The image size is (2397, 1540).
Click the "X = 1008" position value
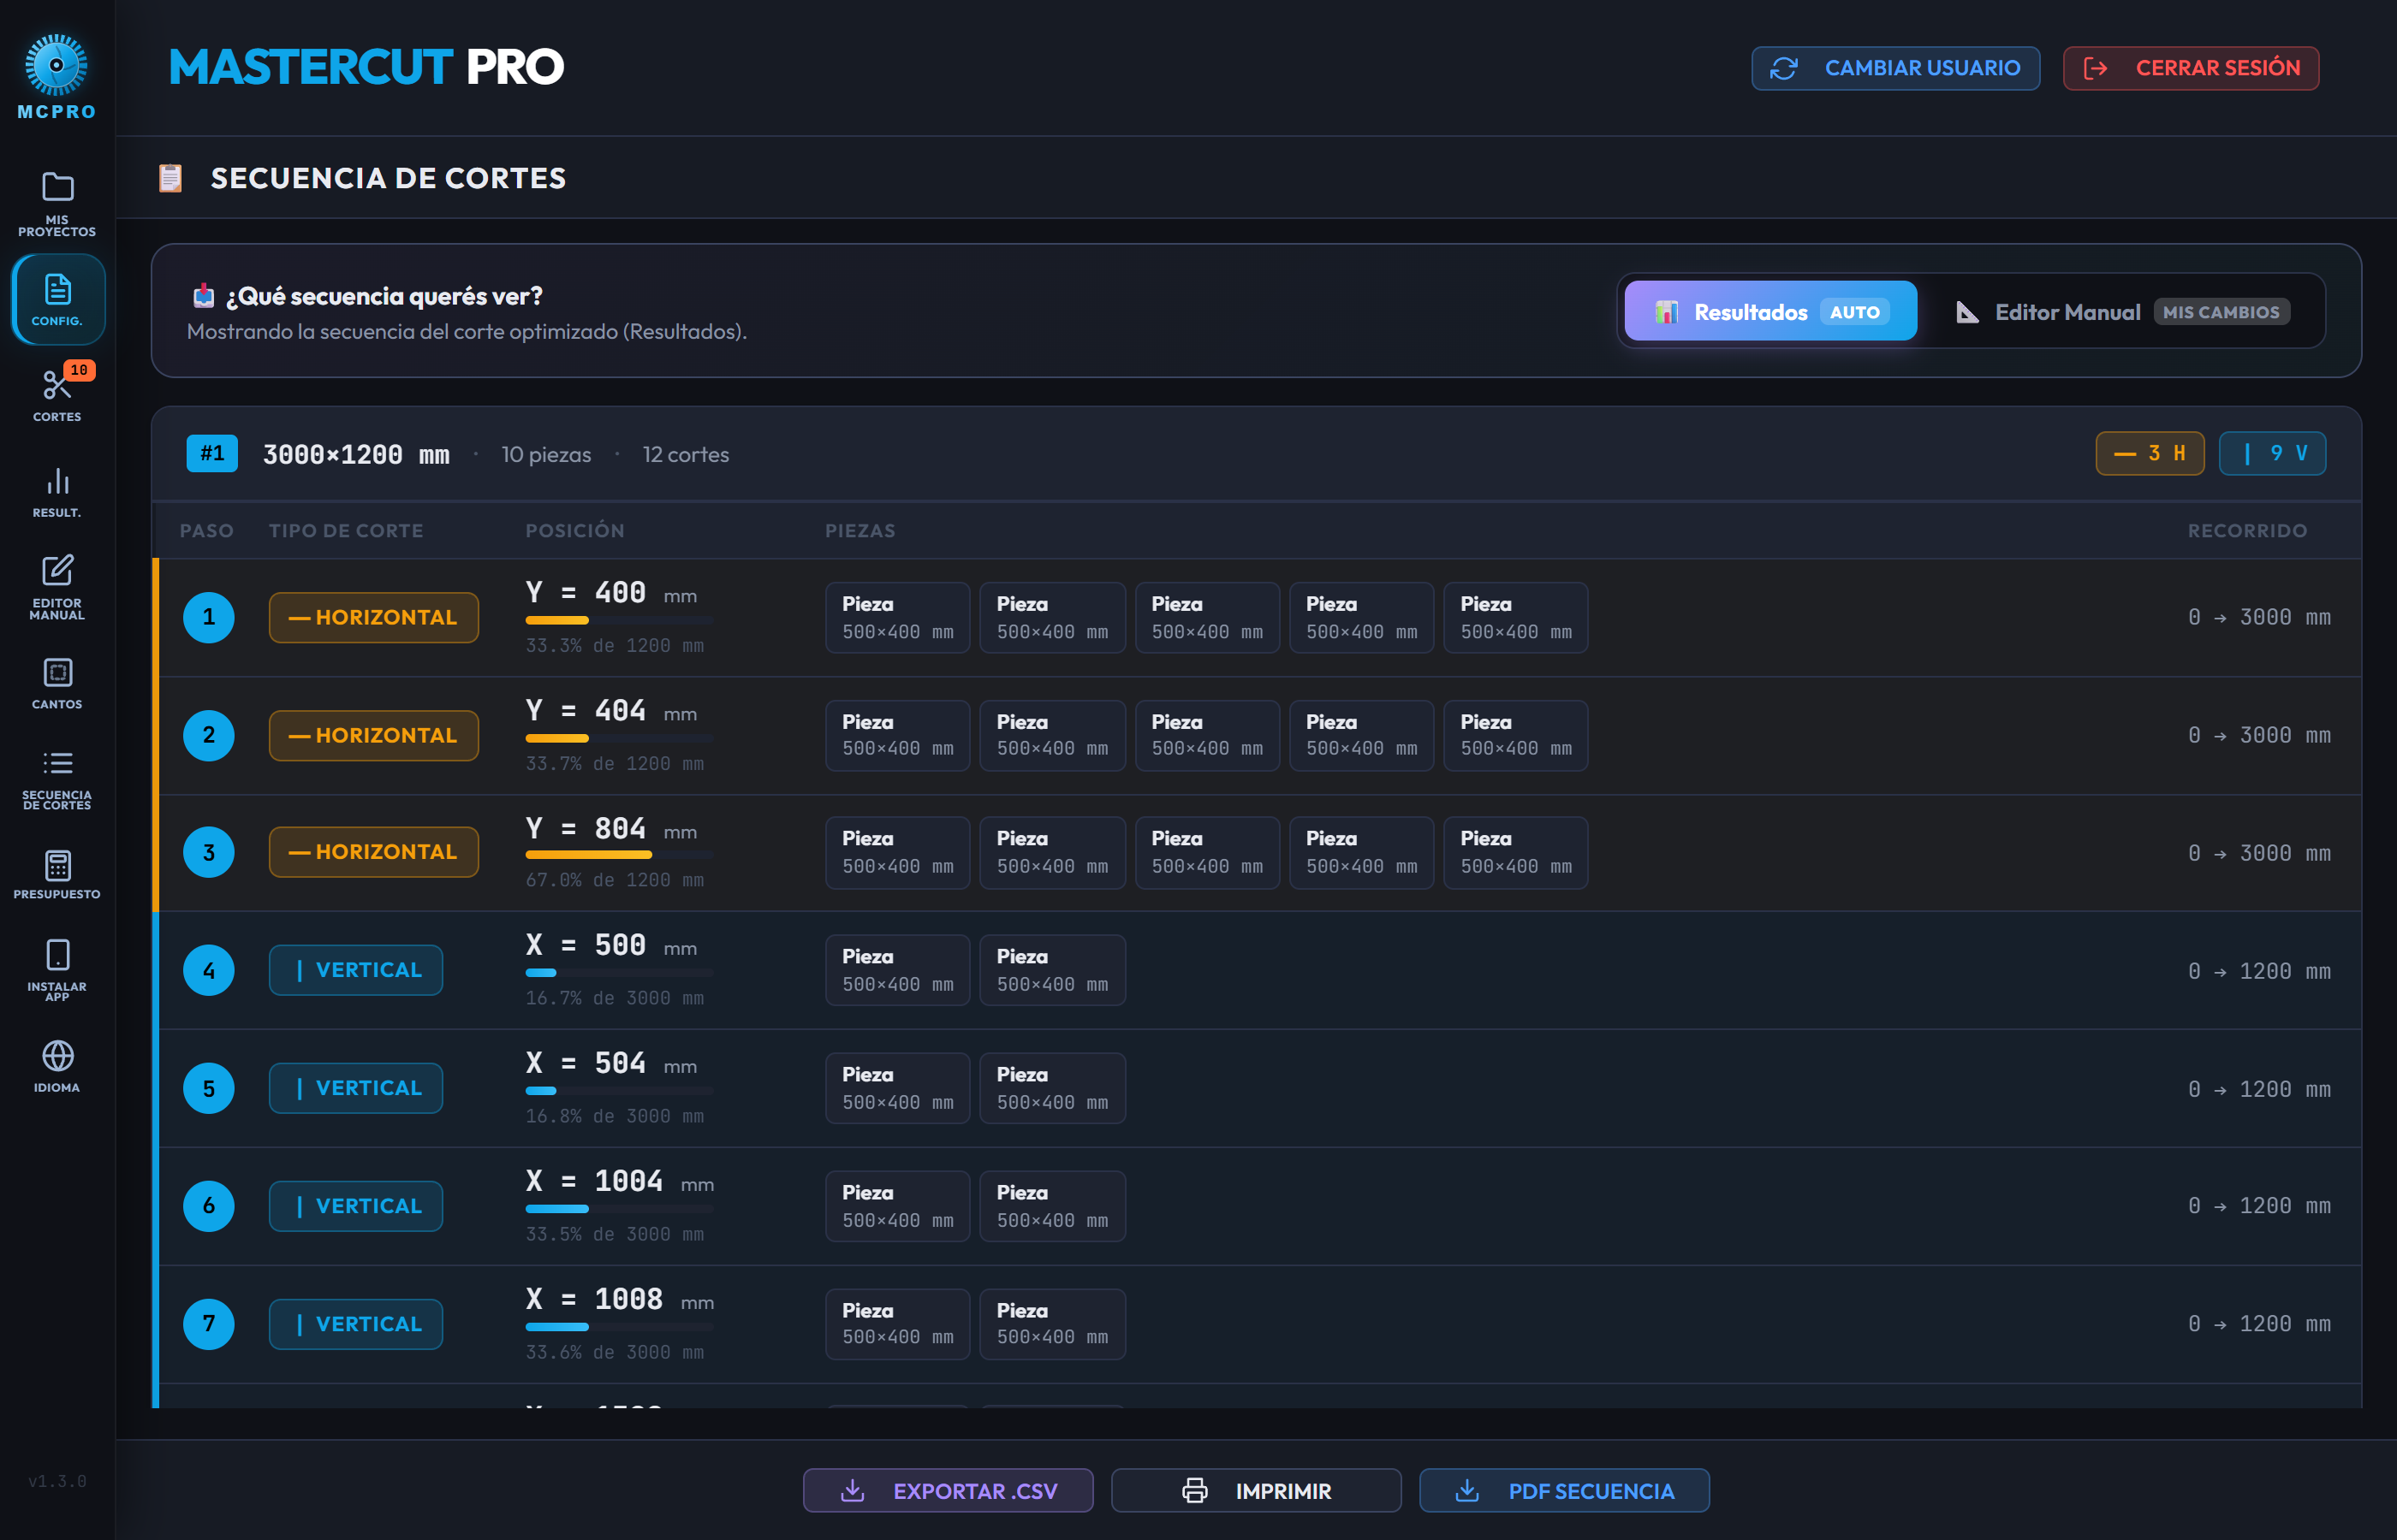(594, 1299)
